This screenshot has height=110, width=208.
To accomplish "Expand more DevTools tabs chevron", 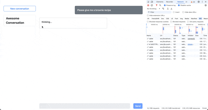I will 186,2.
